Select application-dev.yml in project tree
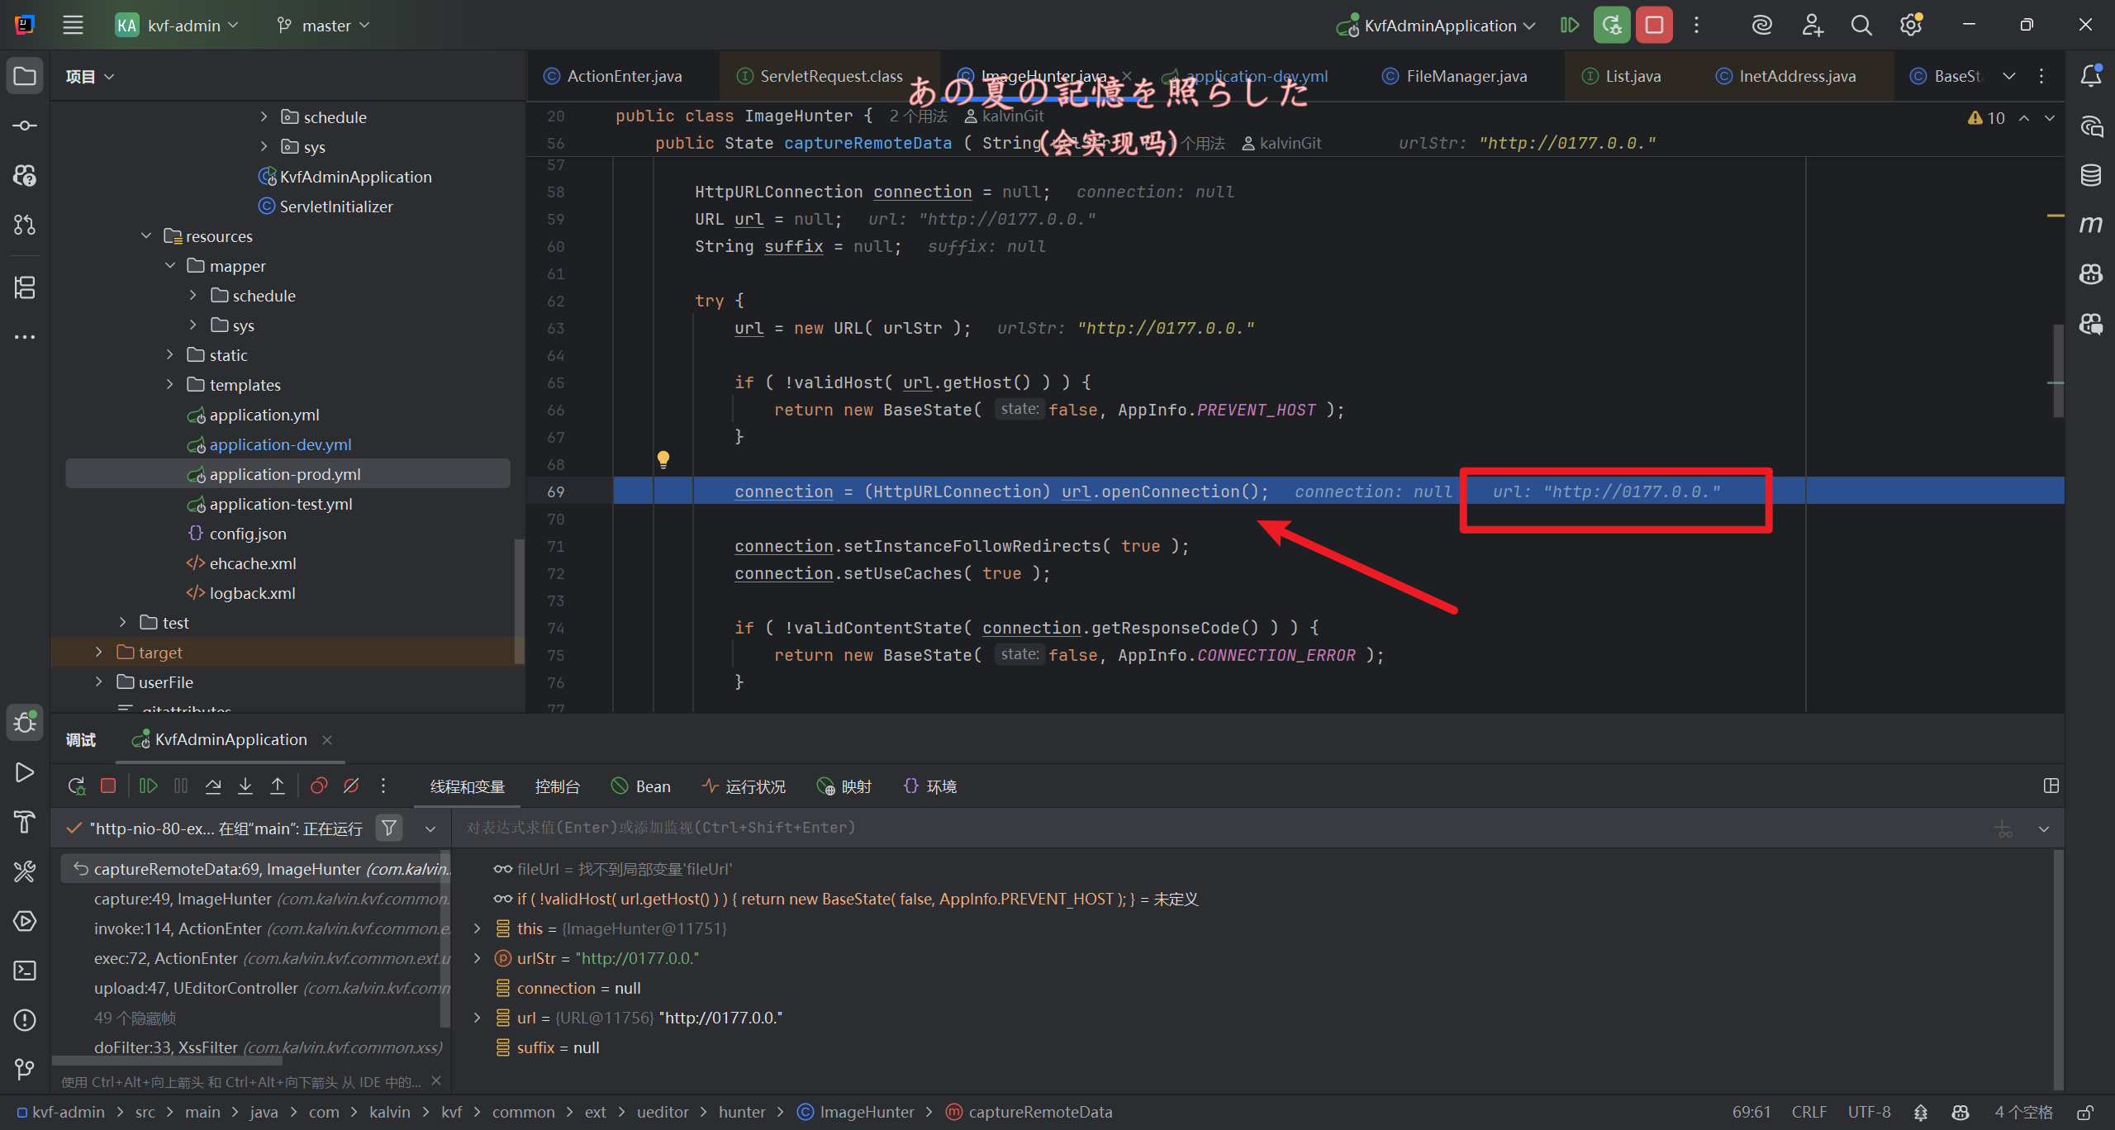This screenshot has width=2115, height=1130. point(280,444)
